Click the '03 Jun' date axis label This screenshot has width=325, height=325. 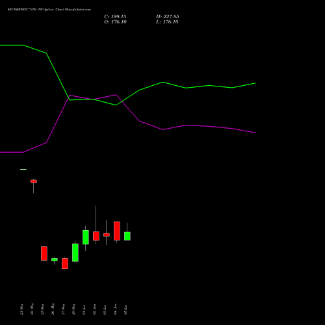pyautogui.click(x=105, y=309)
